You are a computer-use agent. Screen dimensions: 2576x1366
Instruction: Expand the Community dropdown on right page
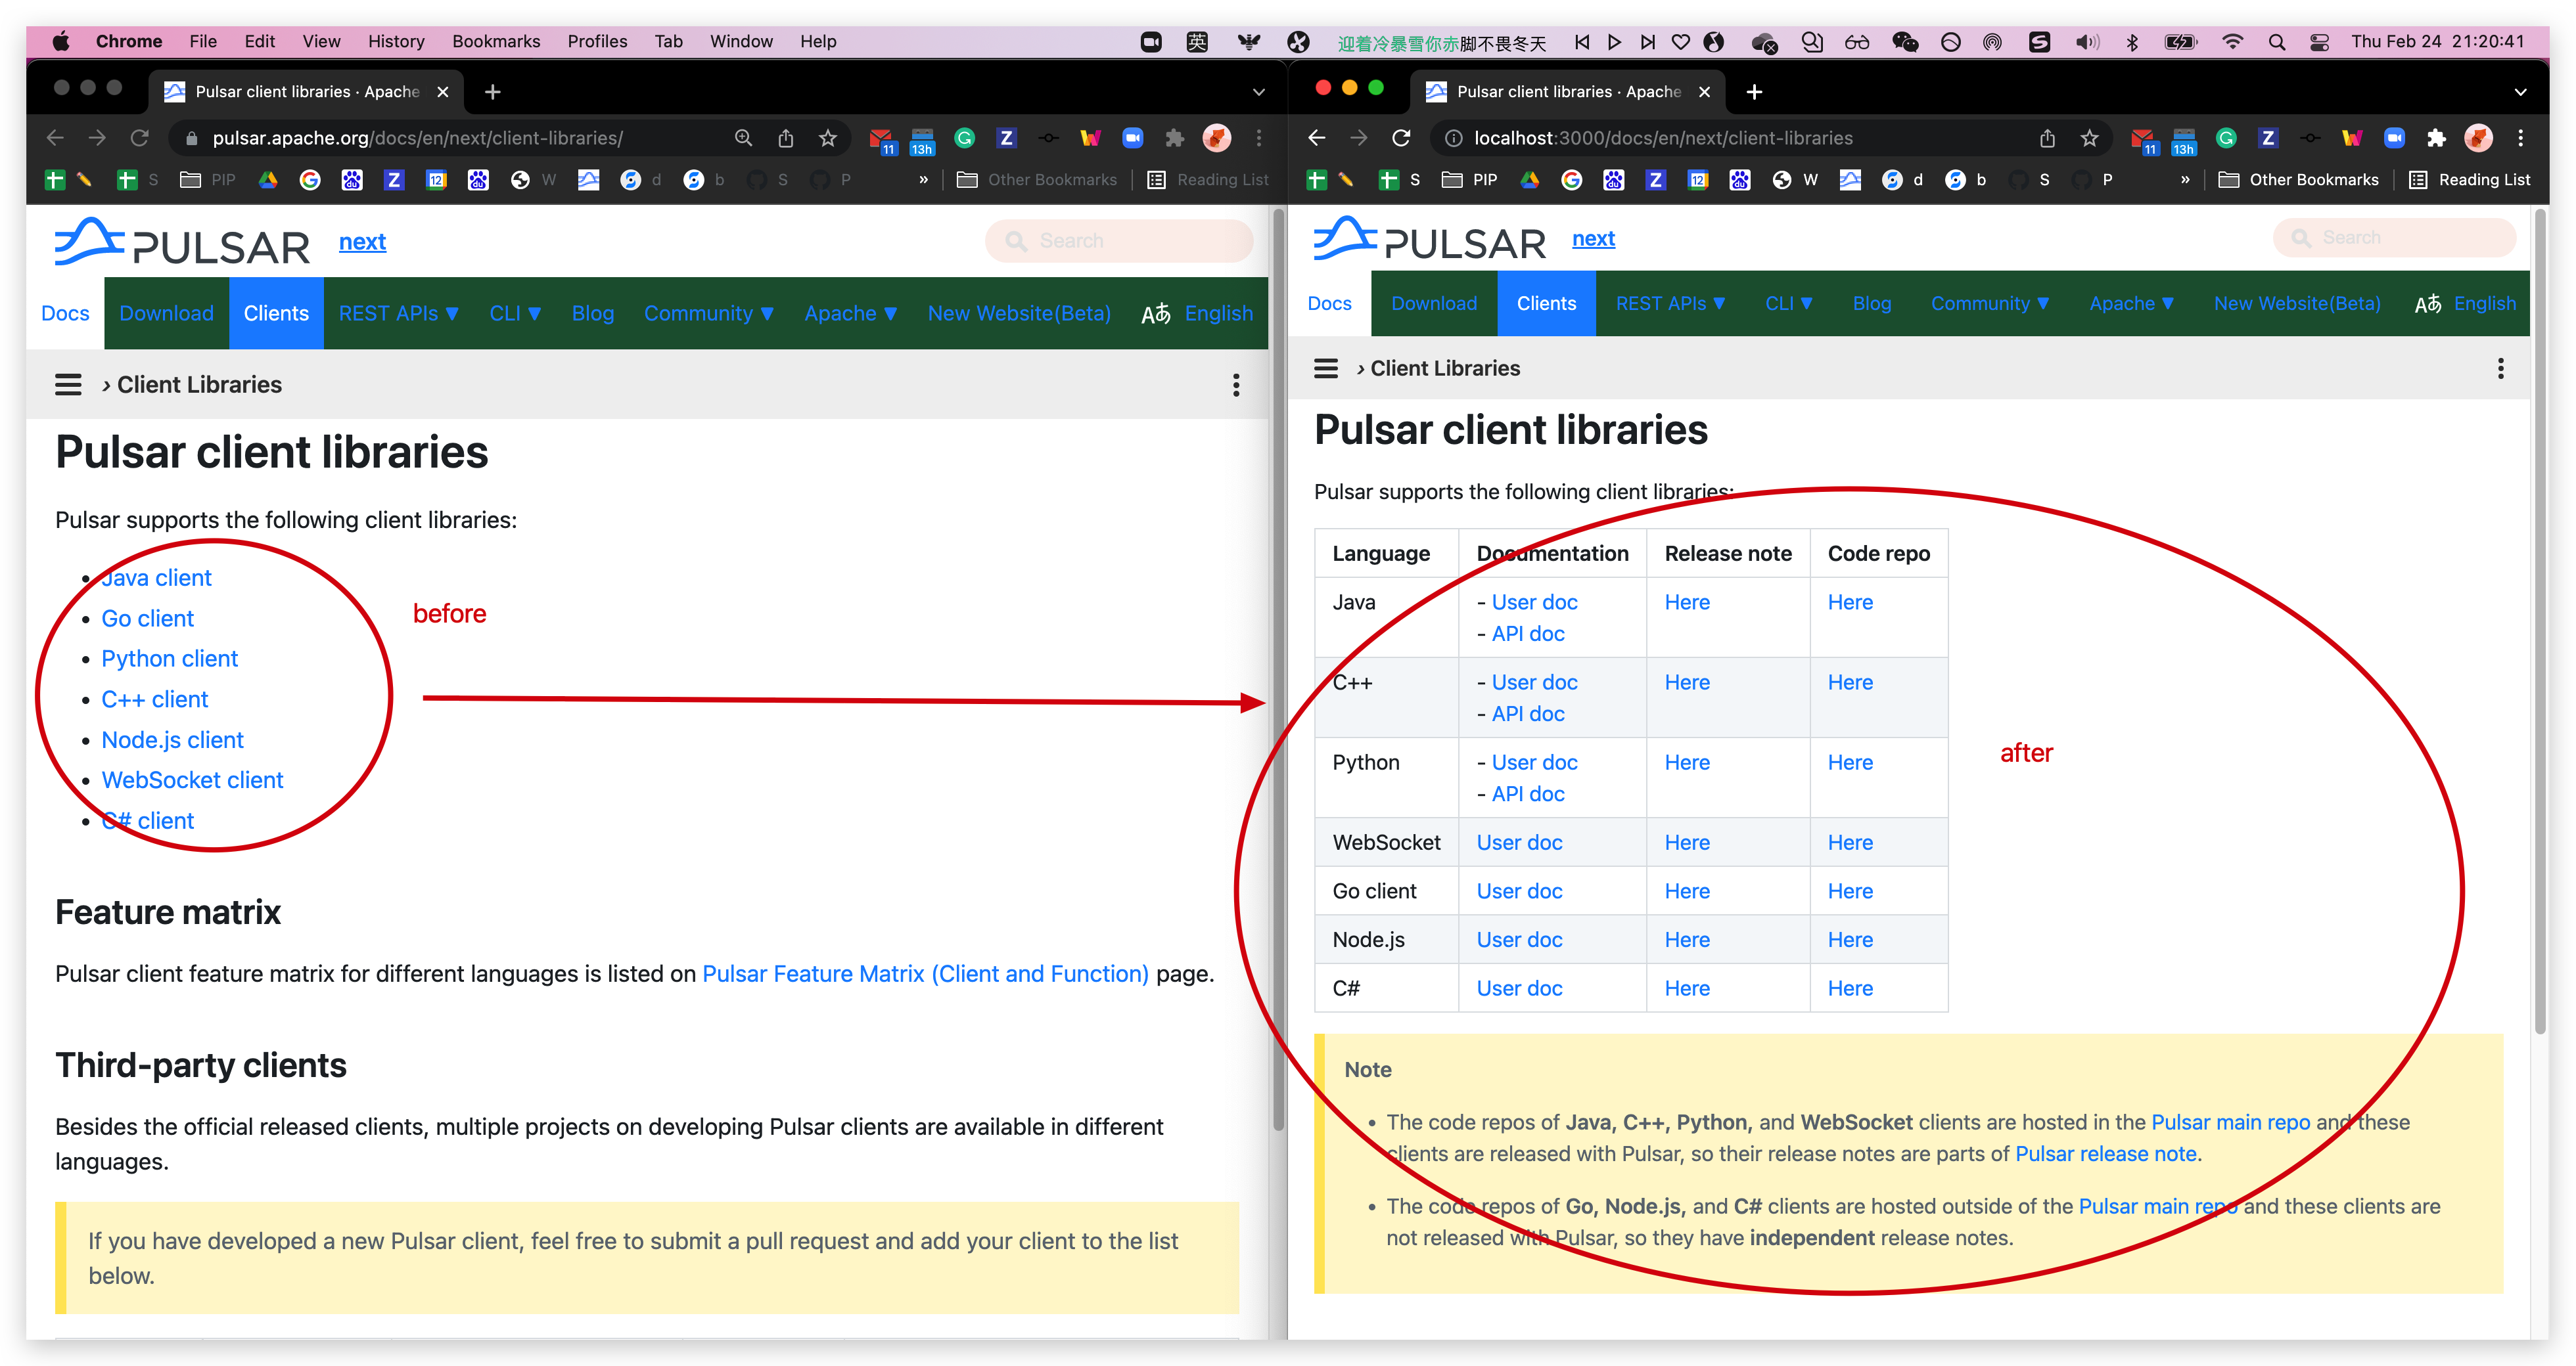tap(1989, 304)
